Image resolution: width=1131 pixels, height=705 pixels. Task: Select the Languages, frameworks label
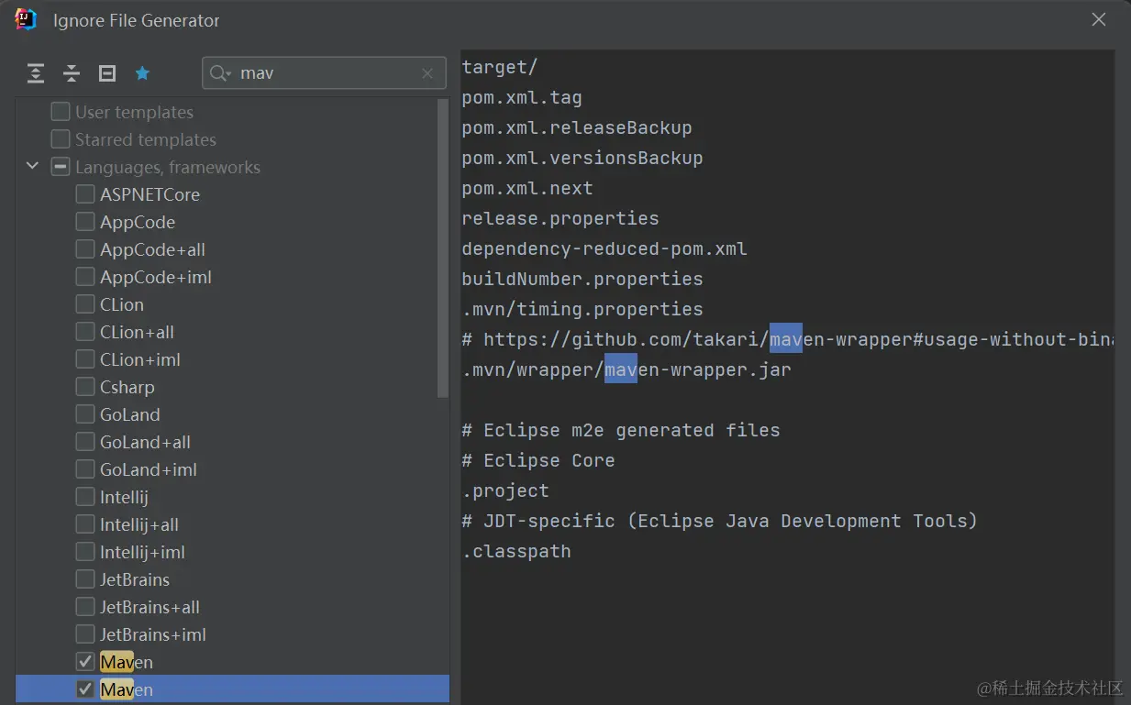168,167
